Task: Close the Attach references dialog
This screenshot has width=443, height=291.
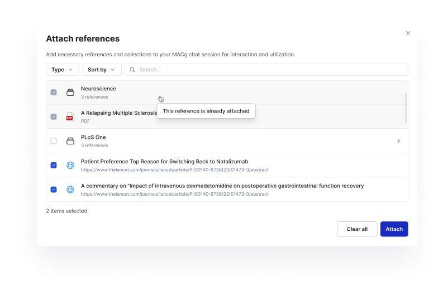Action: [408, 33]
